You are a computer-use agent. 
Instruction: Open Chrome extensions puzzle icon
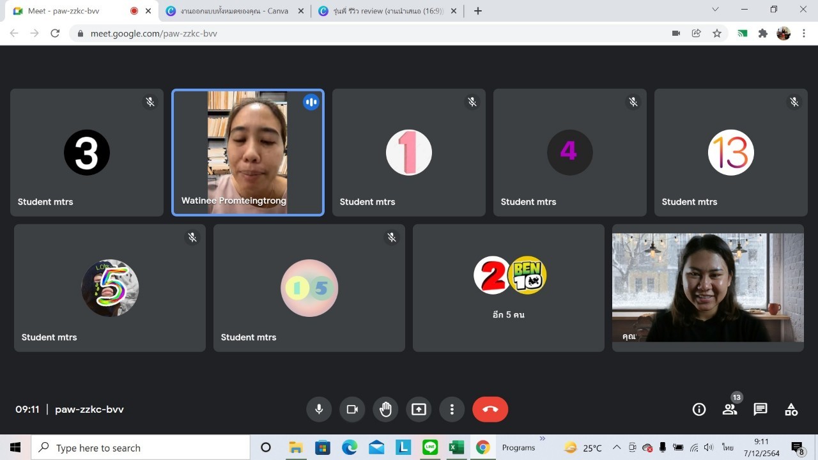click(762, 33)
